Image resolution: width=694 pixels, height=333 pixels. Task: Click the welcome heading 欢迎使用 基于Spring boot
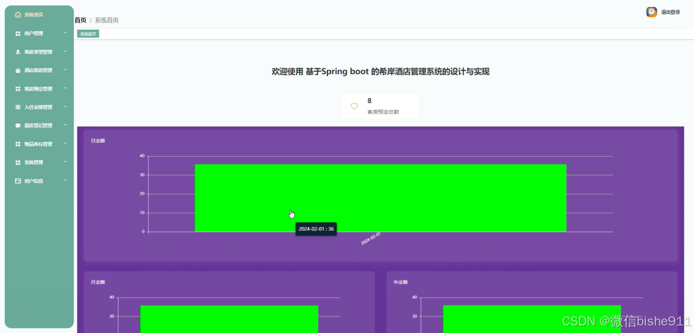click(x=380, y=72)
